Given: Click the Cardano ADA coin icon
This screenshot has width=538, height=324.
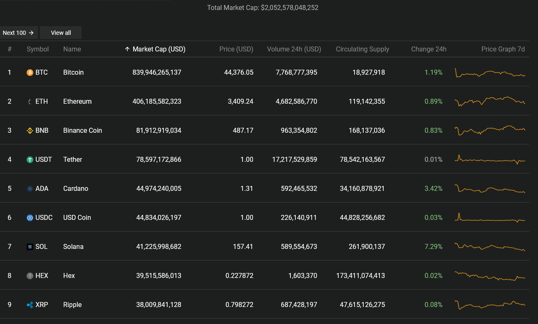Looking at the screenshot, I should [30, 188].
